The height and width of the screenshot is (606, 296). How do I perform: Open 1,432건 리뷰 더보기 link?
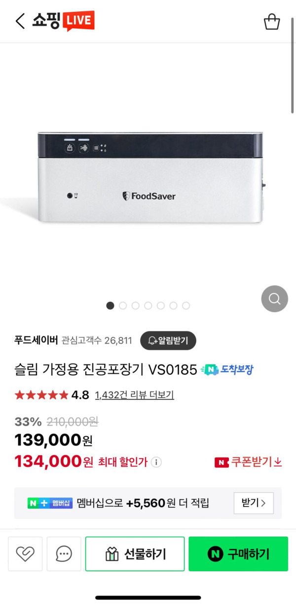(134, 395)
